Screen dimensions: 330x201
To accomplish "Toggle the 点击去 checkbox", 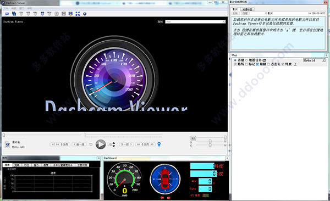I will pos(268,64).
